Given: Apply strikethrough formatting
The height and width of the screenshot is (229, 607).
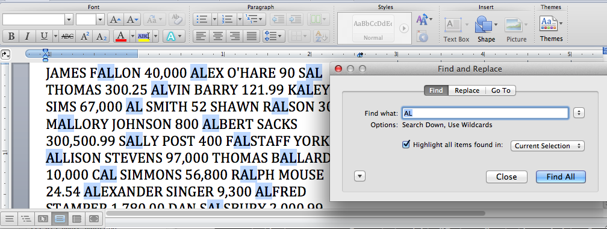Looking at the screenshot, I should click(x=67, y=37).
